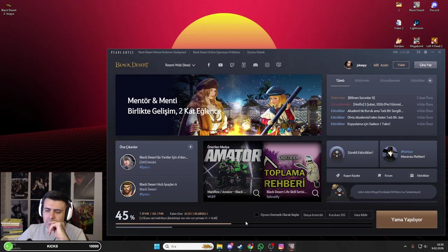Open WhatsApp from the taskbar
The image size is (448, 252).
260,246
